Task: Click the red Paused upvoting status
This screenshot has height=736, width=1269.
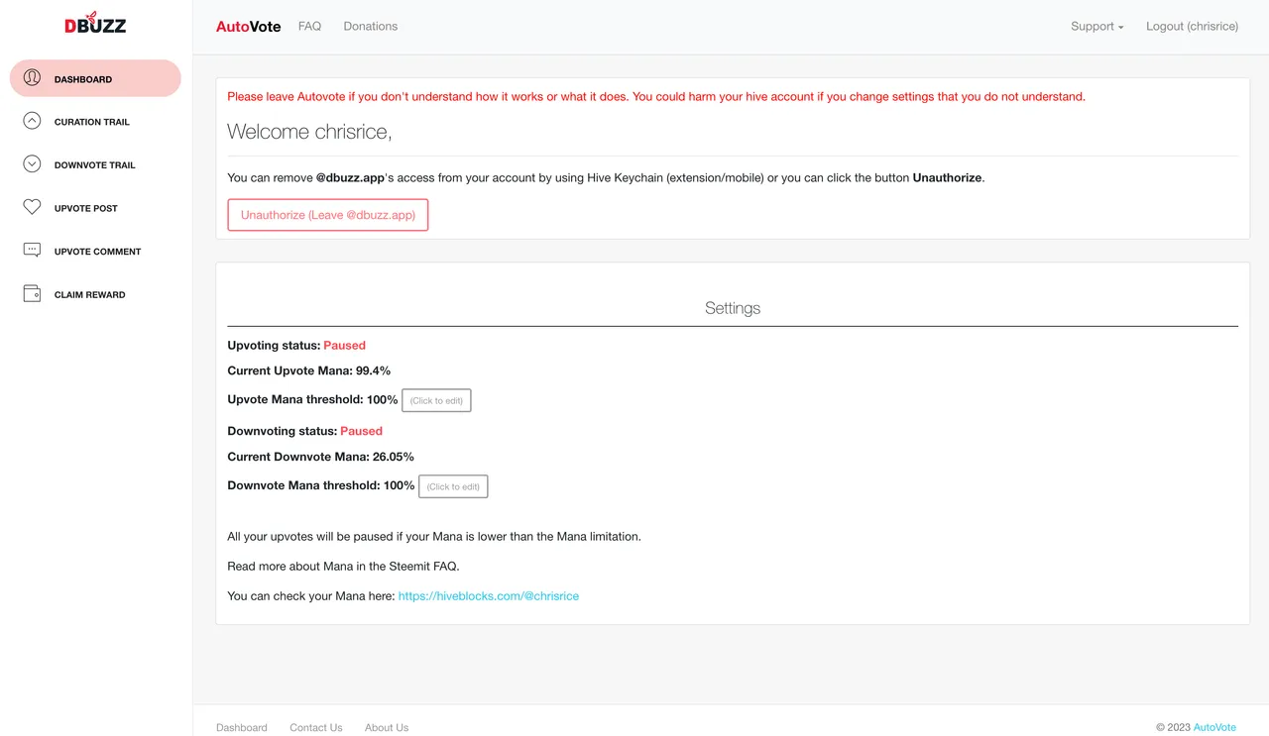Action: click(344, 346)
